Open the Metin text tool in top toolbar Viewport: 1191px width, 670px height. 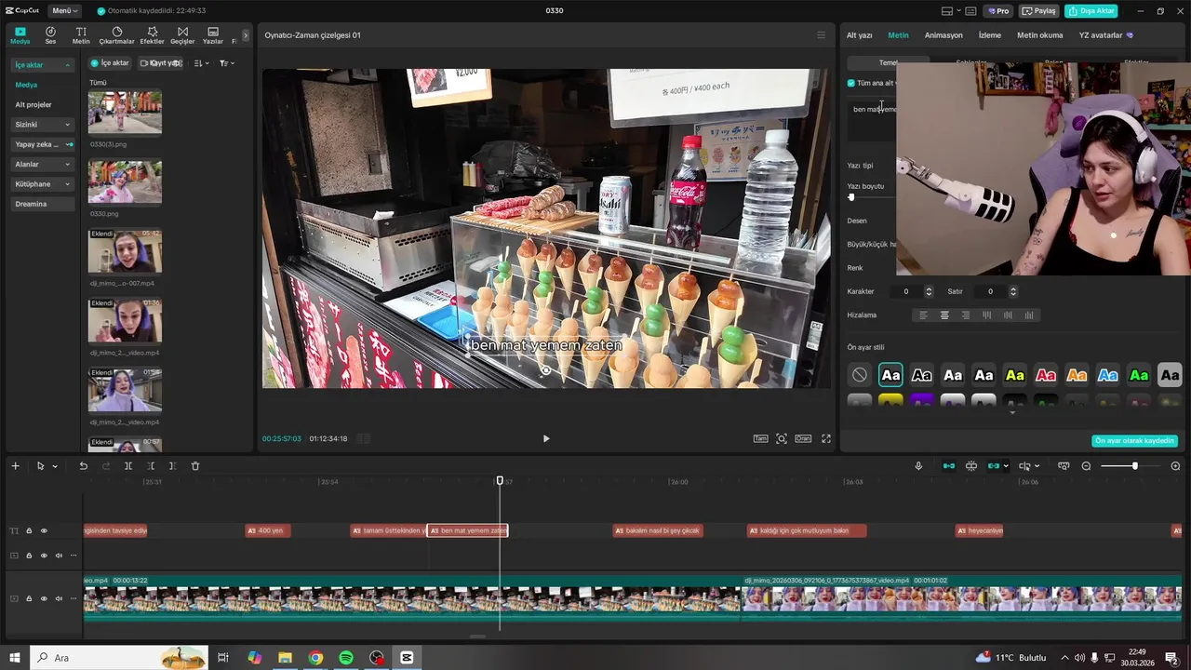(81, 35)
